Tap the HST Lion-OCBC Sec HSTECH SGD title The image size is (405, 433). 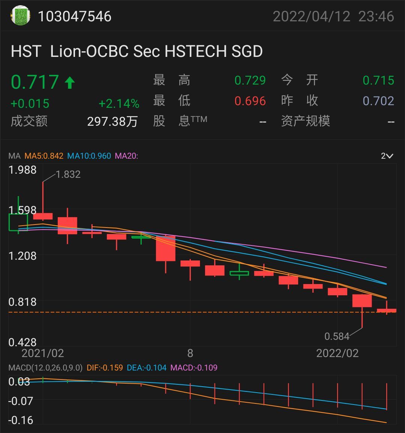click(x=136, y=51)
